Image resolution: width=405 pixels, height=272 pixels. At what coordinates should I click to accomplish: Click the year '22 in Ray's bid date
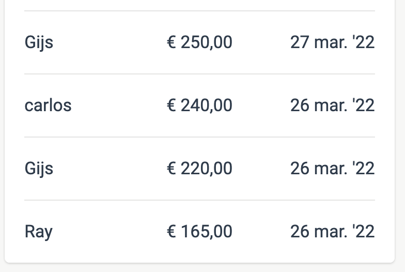(x=362, y=232)
